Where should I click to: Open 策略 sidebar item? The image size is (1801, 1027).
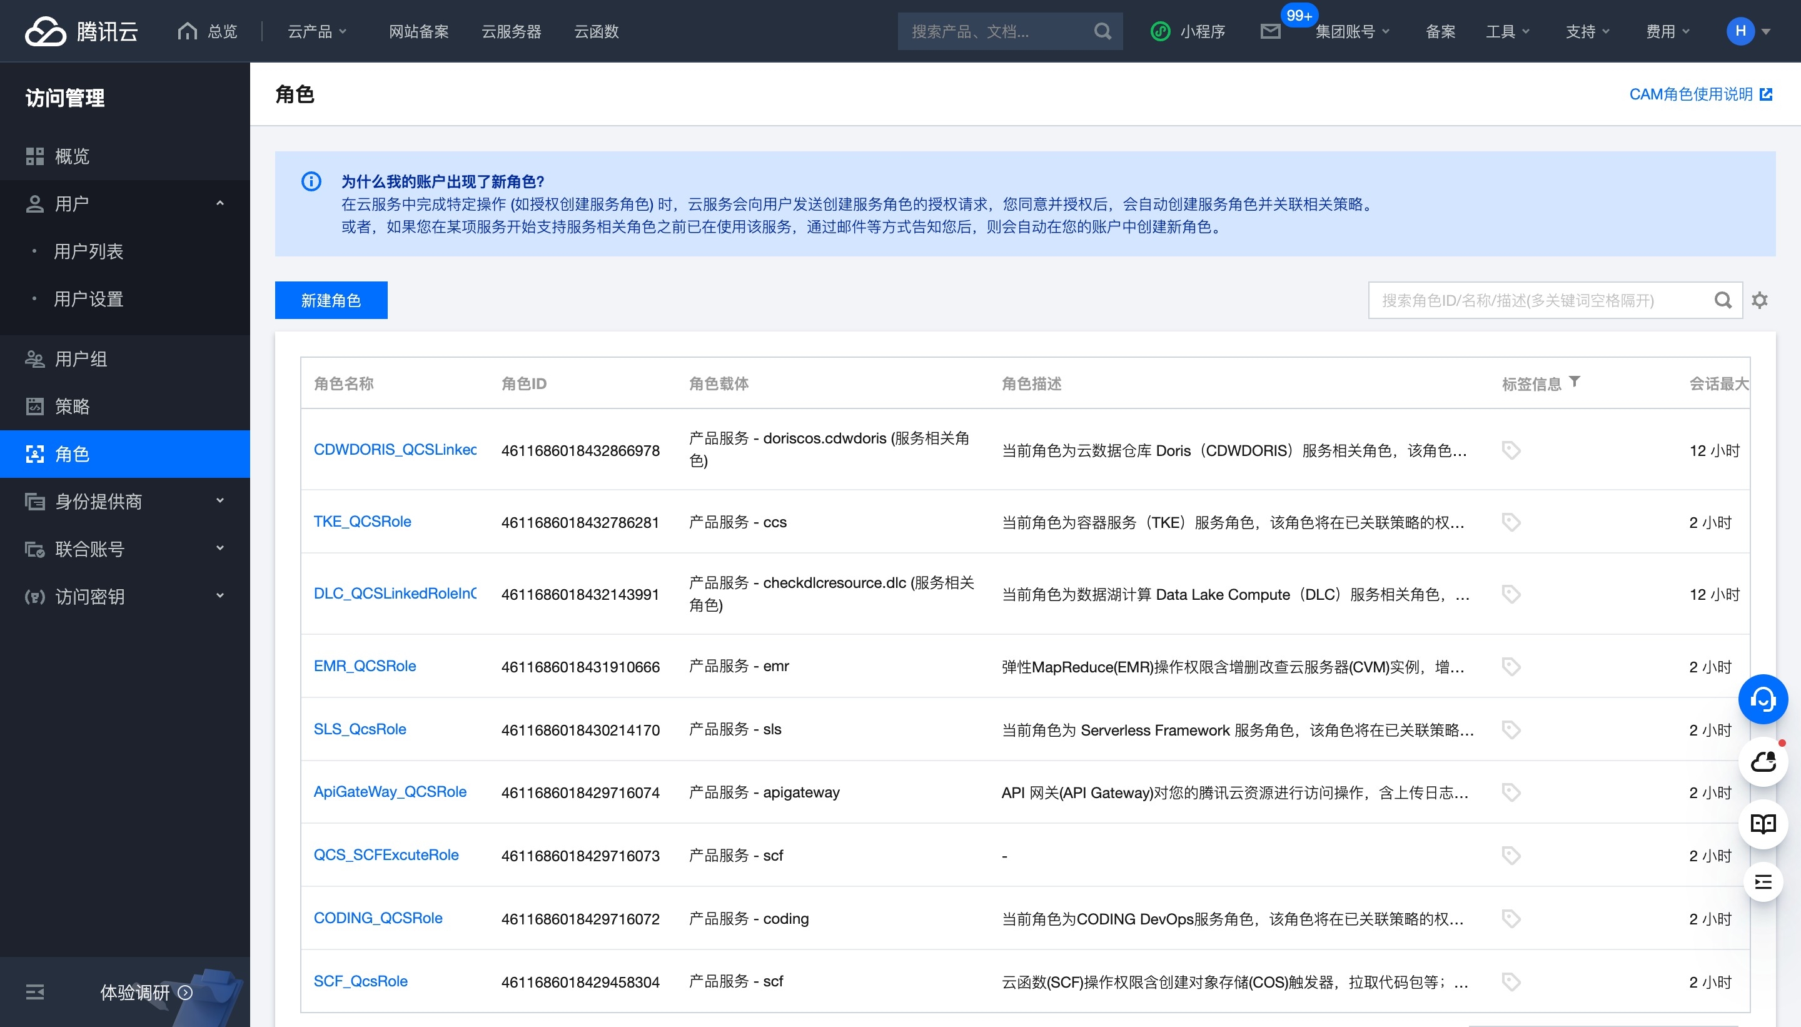point(125,407)
